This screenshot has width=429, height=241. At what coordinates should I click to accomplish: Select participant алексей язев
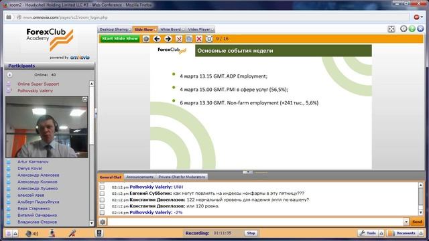coord(31,195)
